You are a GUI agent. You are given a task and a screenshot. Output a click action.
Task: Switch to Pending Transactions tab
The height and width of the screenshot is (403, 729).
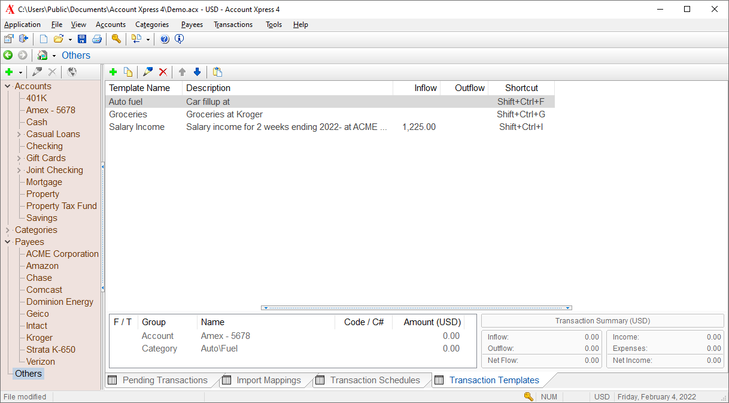tap(165, 380)
